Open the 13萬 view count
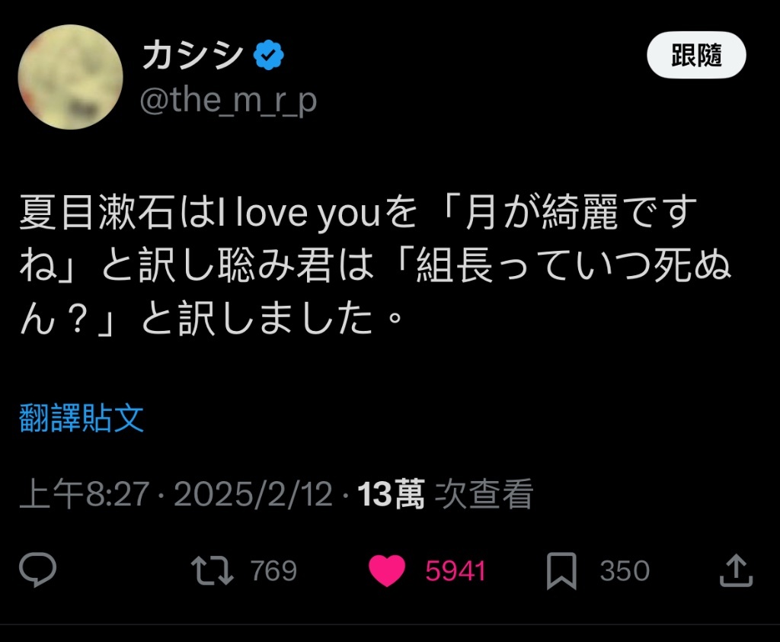 tap(391, 494)
